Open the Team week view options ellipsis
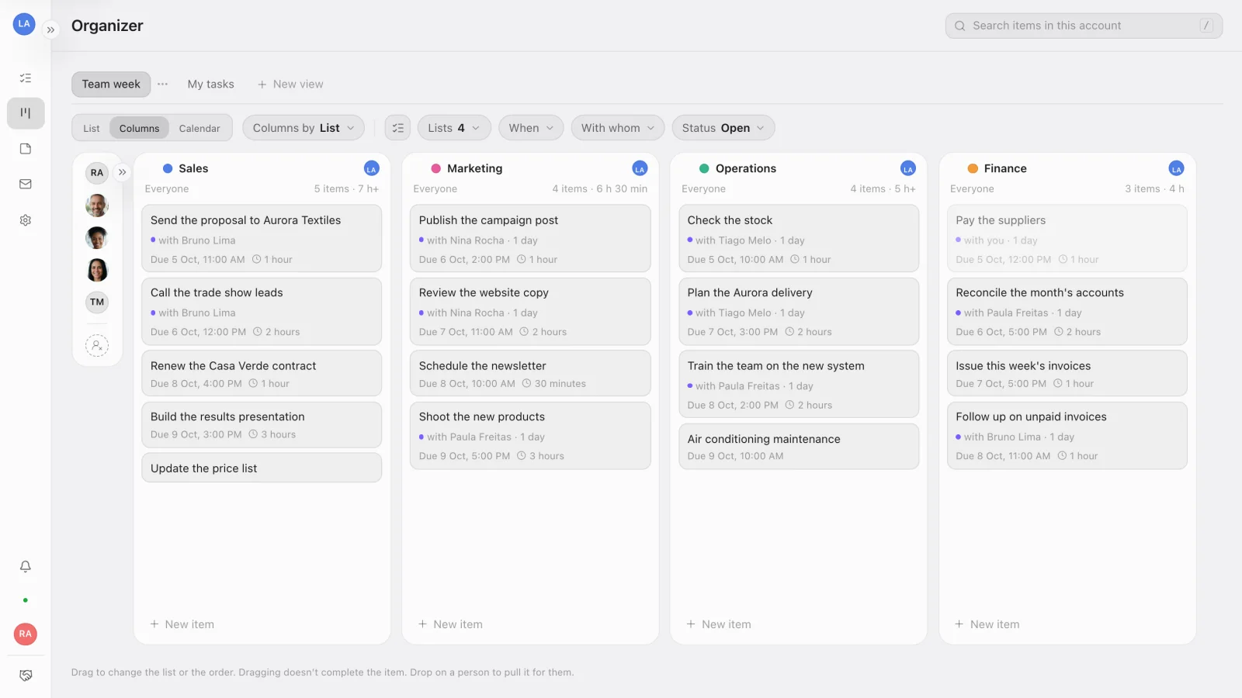The height and width of the screenshot is (698, 1242). (x=162, y=84)
